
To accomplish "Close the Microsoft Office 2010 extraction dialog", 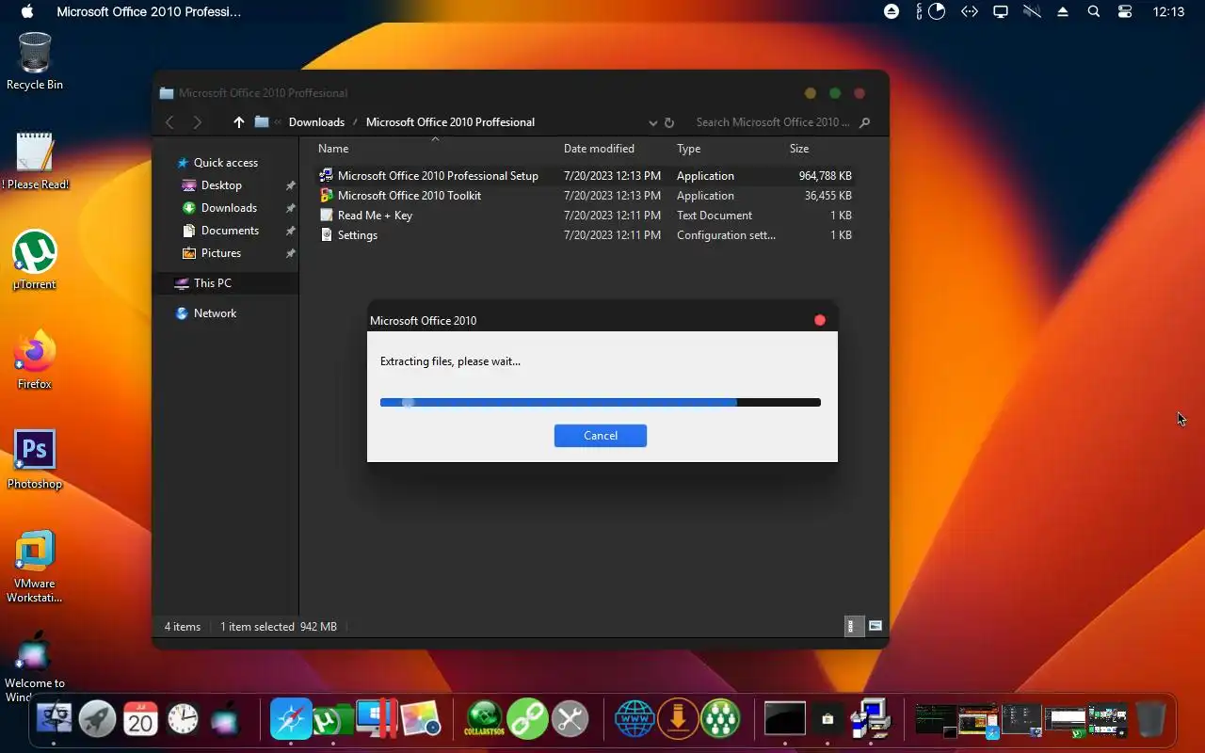I will click(820, 320).
